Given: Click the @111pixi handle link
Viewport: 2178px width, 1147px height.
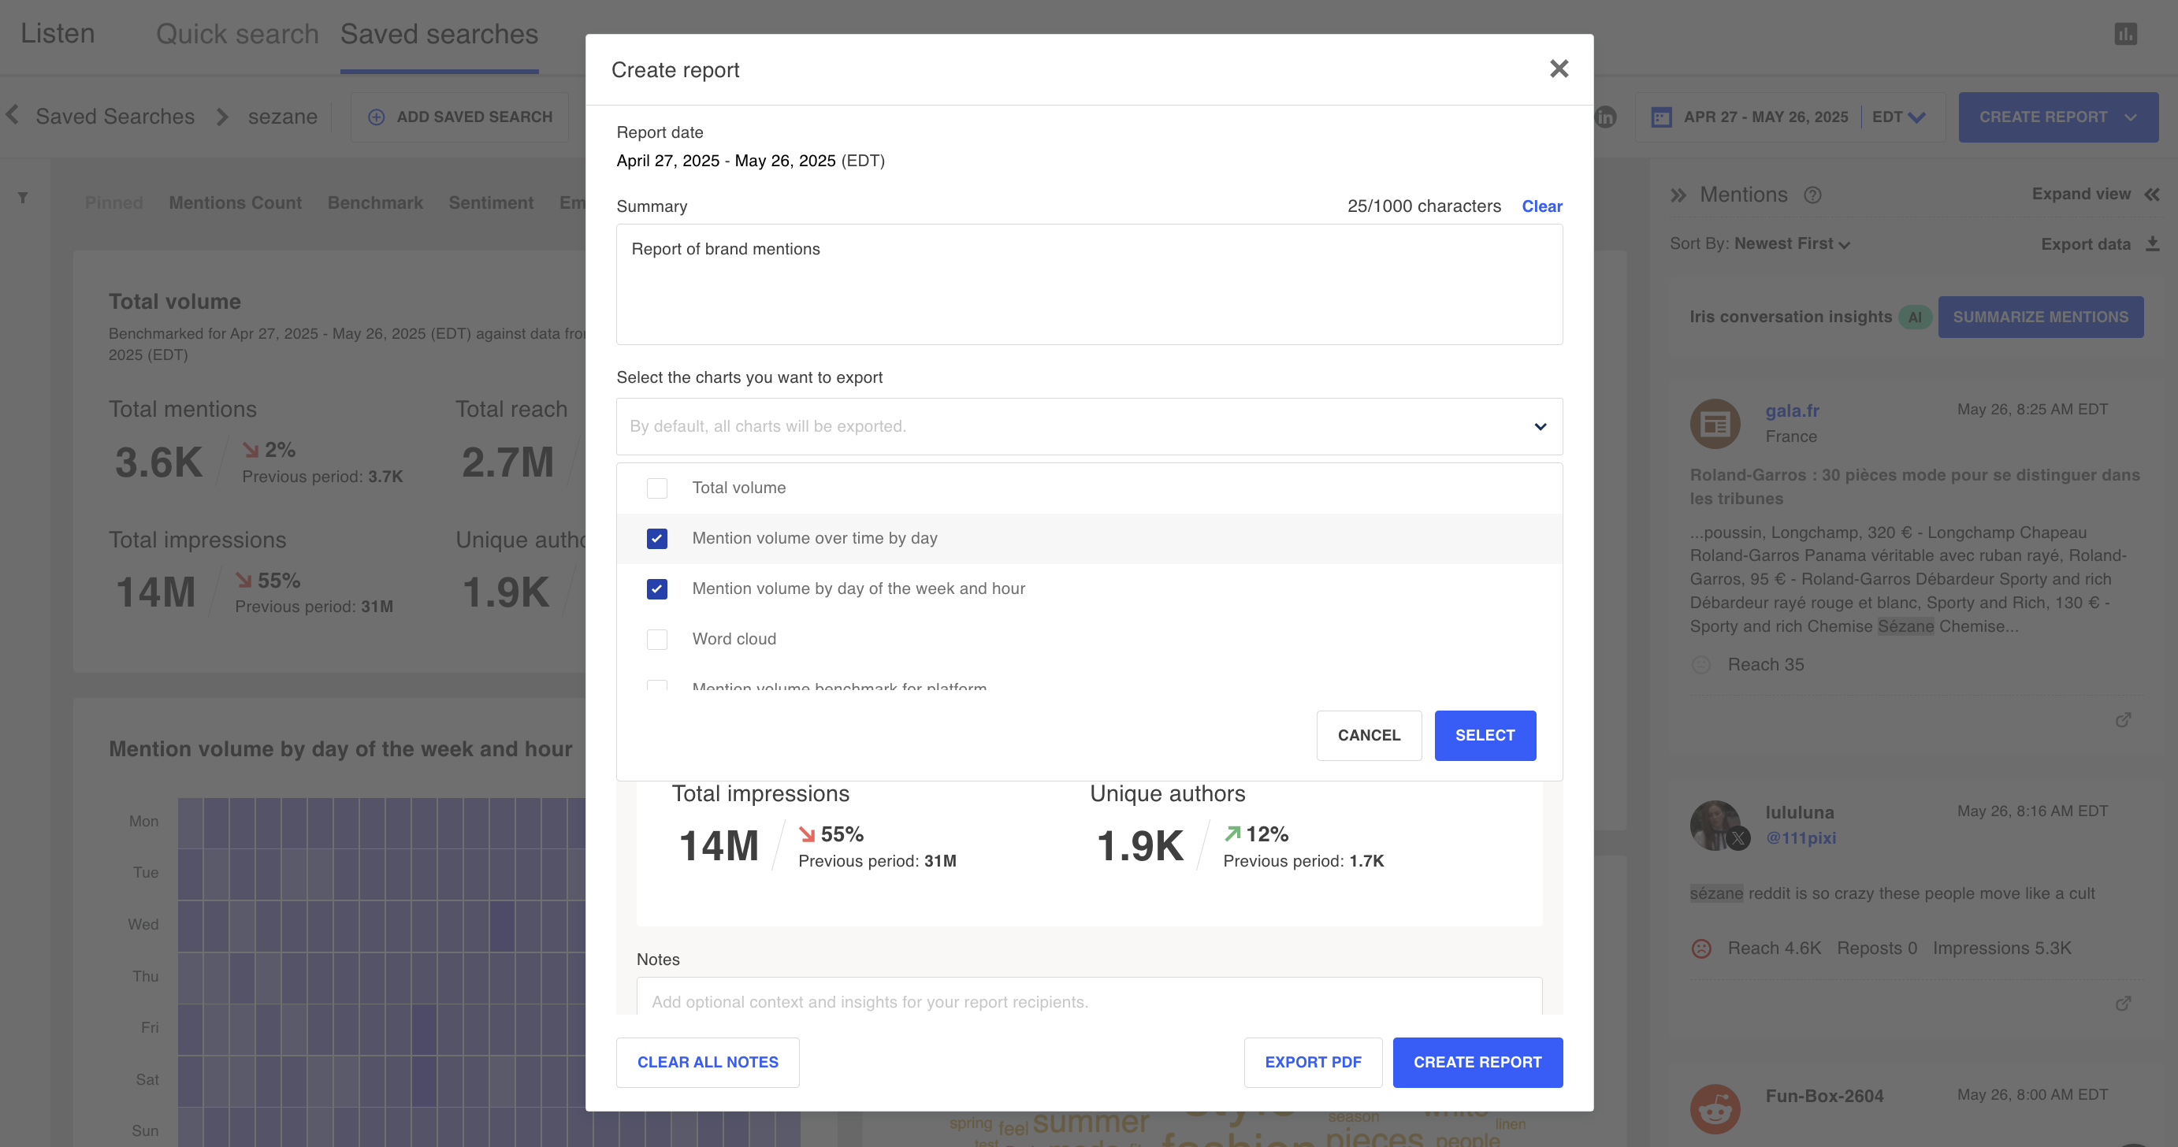Looking at the screenshot, I should (1800, 837).
